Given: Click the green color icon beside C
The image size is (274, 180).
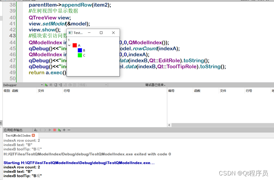Looking at the screenshot, I should click(x=80, y=55).
